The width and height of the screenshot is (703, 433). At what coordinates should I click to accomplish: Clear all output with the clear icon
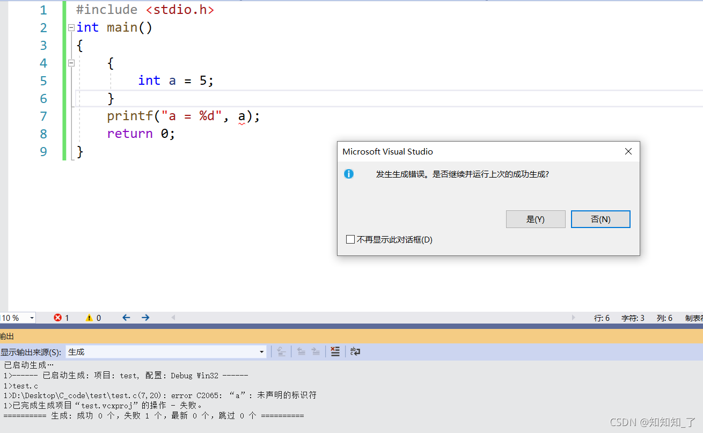tap(335, 351)
